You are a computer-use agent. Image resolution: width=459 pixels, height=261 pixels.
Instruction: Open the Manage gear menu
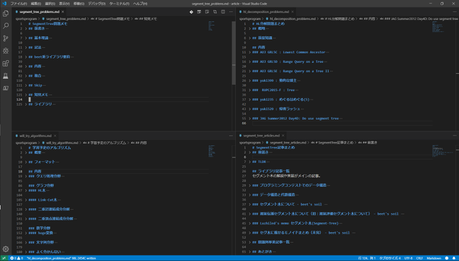5,250
